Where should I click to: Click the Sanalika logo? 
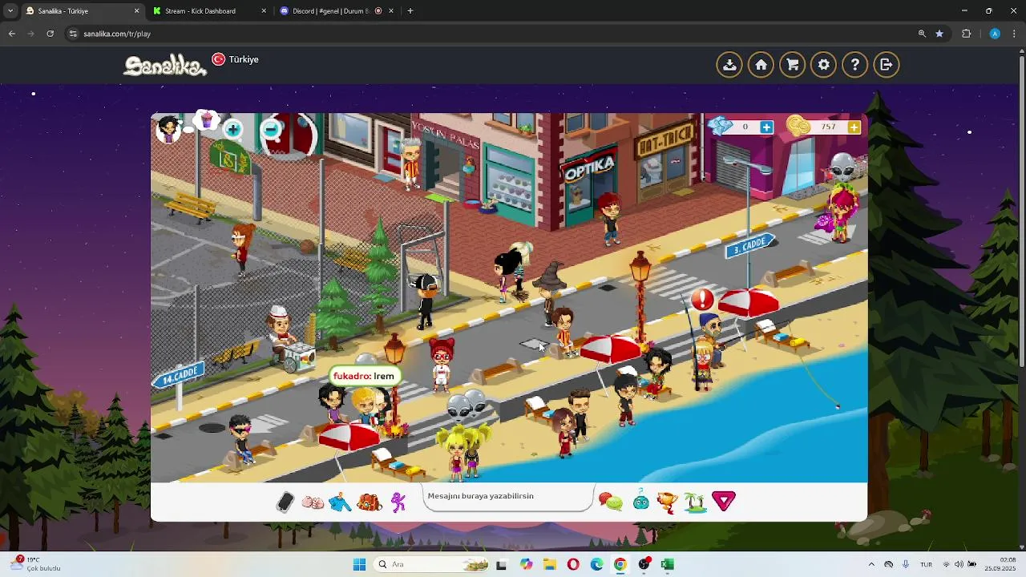tap(164, 66)
